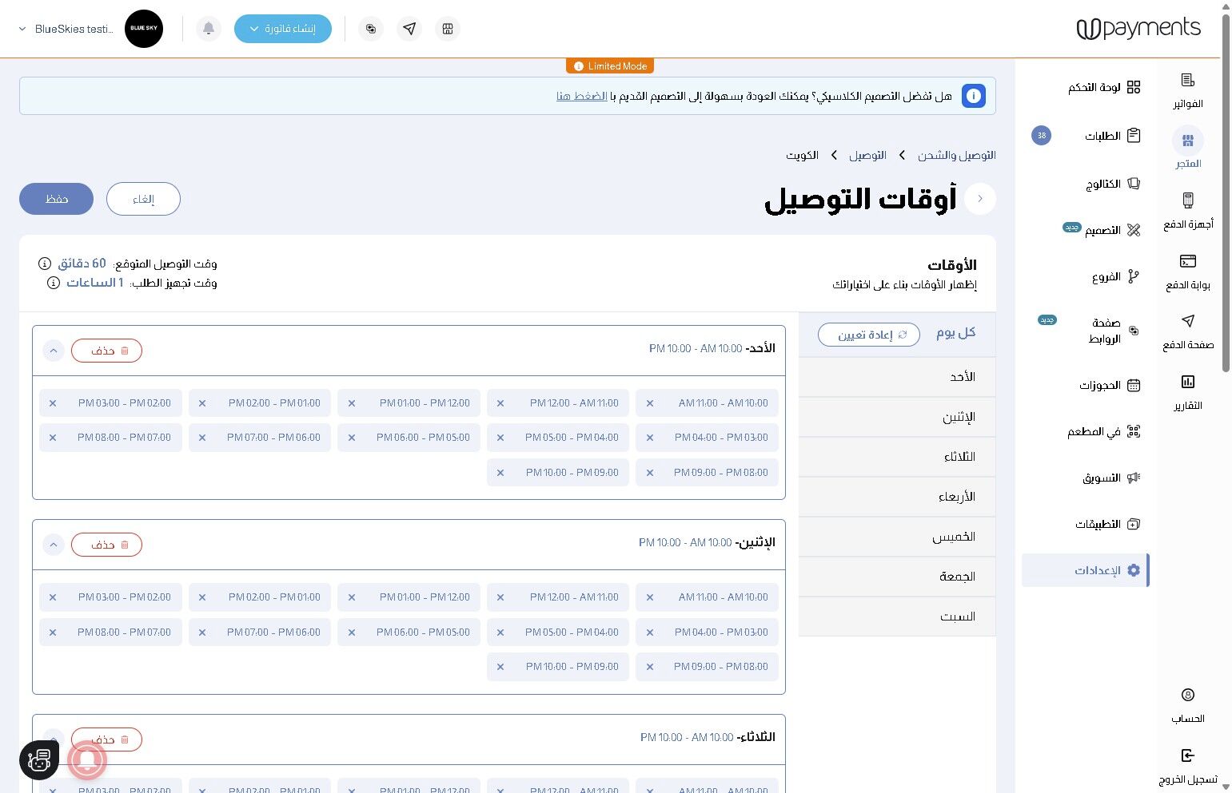Click the payments logo
Image resolution: width=1232 pixels, height=793 pixels.
point(1138,29)
